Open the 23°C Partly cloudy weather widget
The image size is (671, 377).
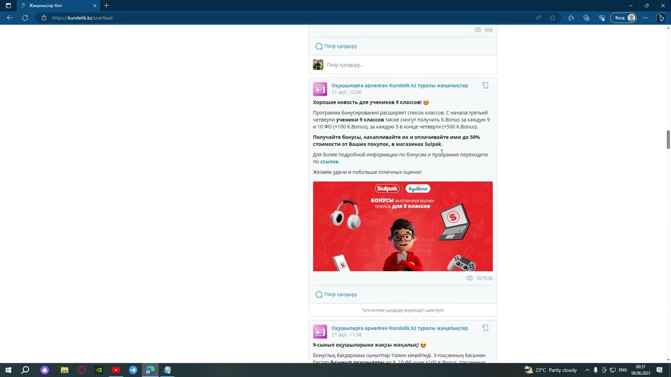[x=550, y=370]
